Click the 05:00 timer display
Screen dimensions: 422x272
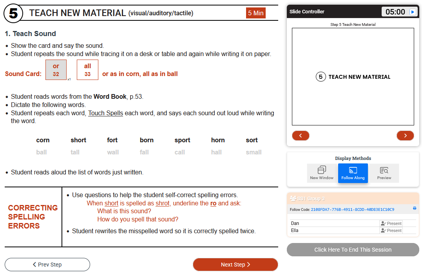pos(395,12)
